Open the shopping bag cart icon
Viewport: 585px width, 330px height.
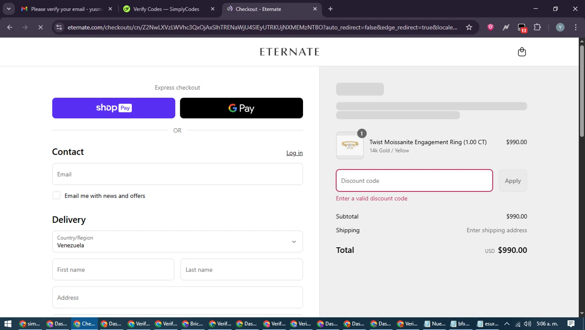tap(521, 52)
